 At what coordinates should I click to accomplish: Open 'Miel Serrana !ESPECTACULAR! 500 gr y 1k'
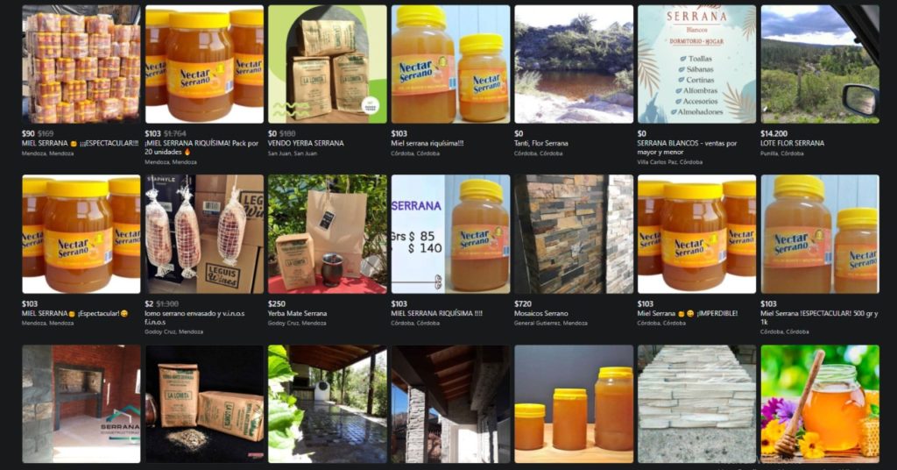(819, 317)
